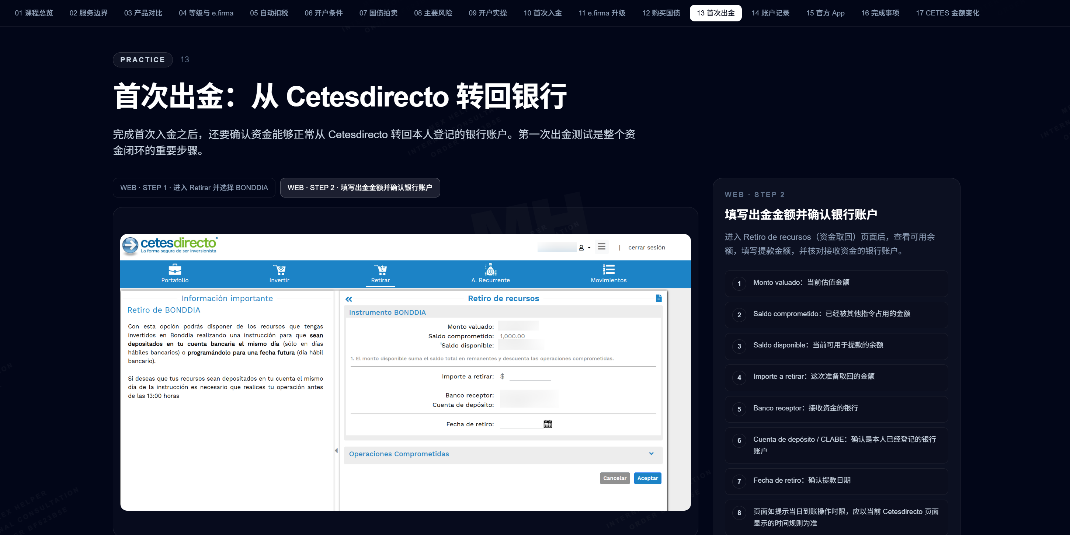Open tab 11 e.firma 升级

(602, 13)
